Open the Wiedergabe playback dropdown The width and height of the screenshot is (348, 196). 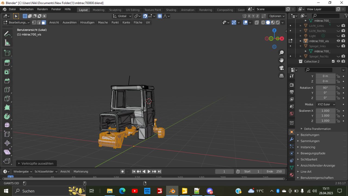[23, 171]
